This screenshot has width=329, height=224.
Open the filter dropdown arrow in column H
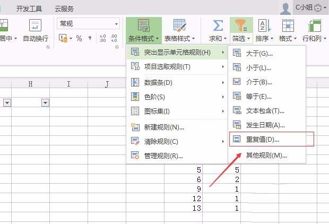tap(45, 102)
